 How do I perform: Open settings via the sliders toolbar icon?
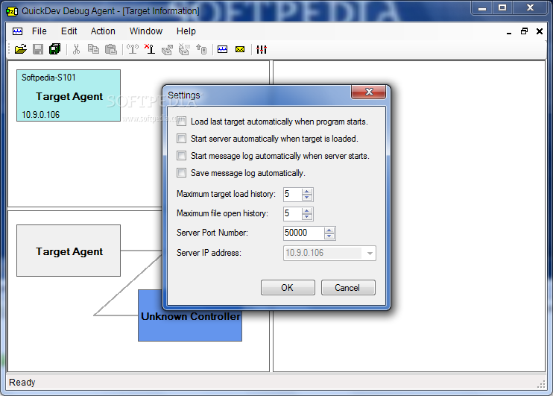tap(262, 49)
